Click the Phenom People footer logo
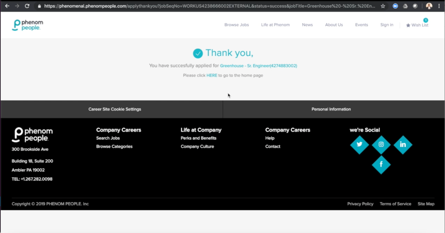Screen dimensions: 445x233 (32, 135)
